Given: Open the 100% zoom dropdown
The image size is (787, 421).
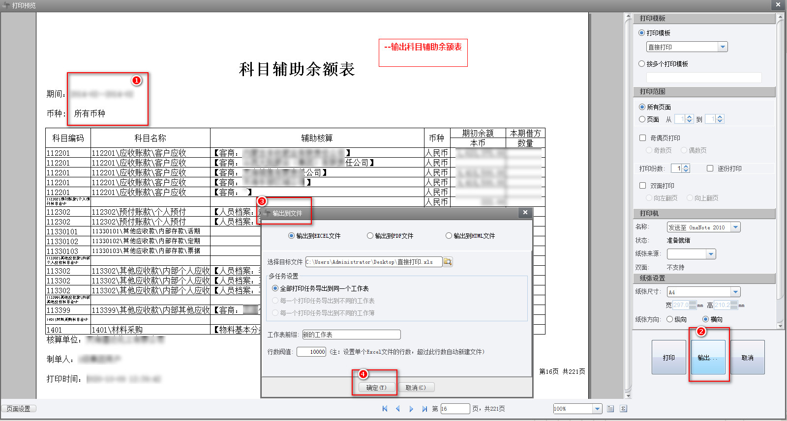Looking at the screenshot, I should [597, 409].
